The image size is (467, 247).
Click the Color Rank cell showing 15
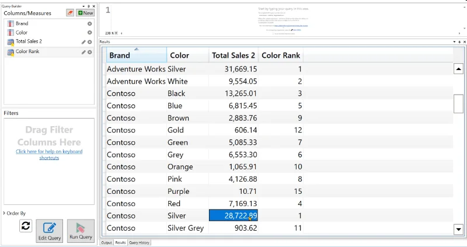coord(281,191)
